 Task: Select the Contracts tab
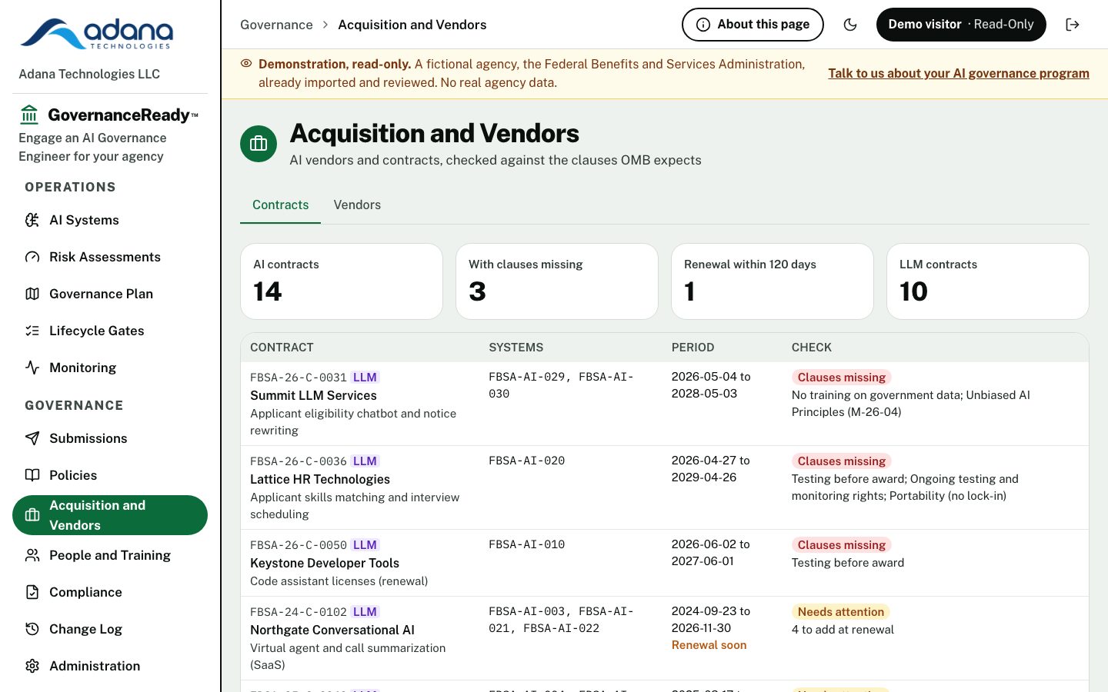click(280, 205)
